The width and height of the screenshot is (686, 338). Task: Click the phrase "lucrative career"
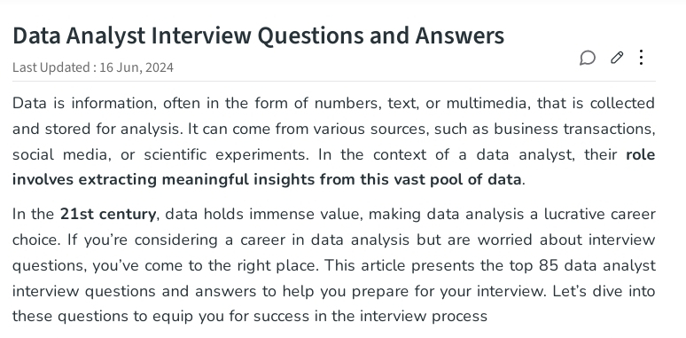(x=600, y=214)
